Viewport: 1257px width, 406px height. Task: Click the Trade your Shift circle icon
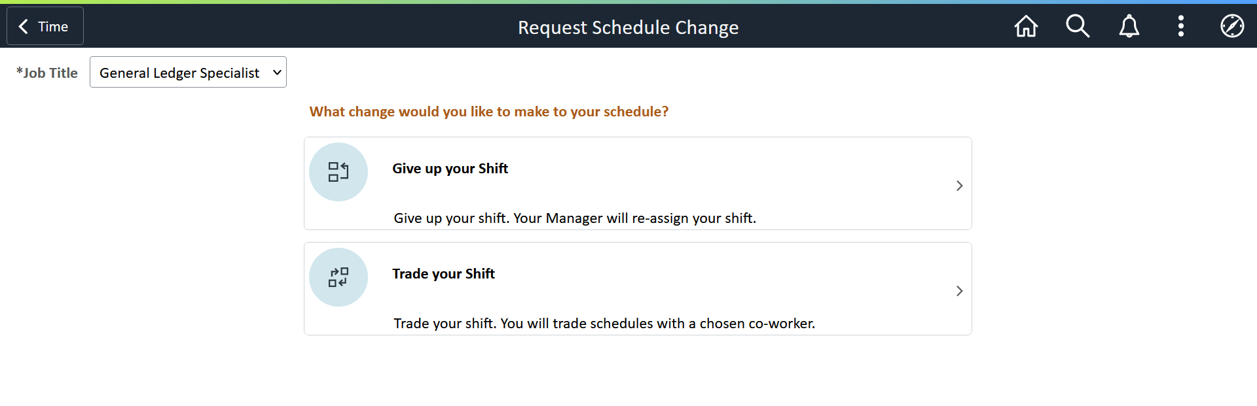[338, 277]
